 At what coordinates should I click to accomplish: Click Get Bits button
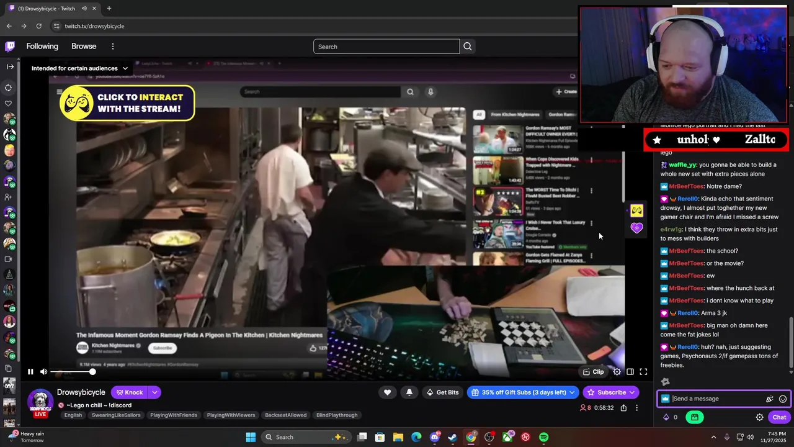pos(444,392)
